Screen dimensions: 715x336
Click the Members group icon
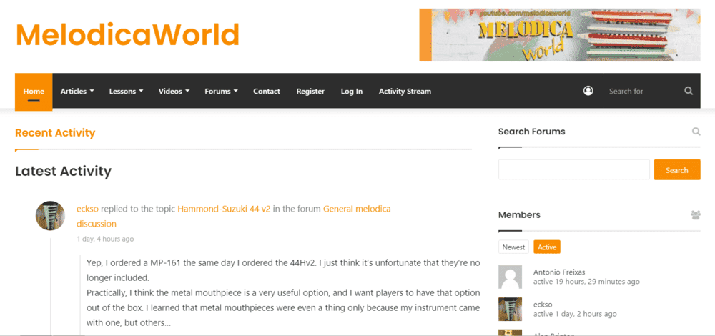pyautogui.click(x=696, y=214)
